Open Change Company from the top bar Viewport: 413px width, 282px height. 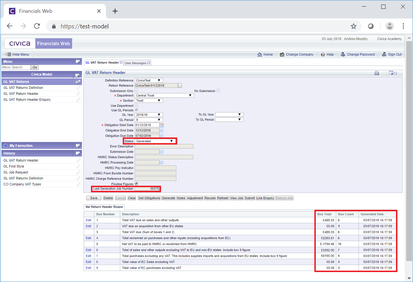[296, 55]
